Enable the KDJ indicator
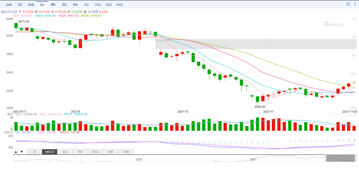 click(x=65, y=152)
